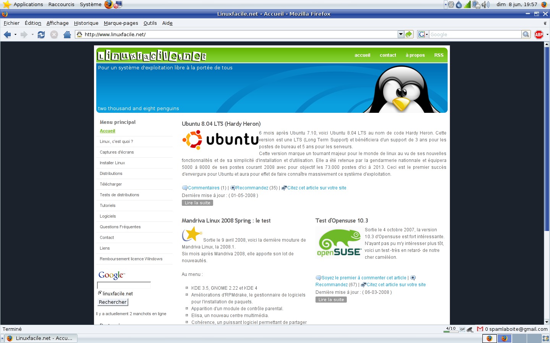Open the Adblock Plus dropdown arrow
Screen dimensions: 550x343
coord(547,35)
